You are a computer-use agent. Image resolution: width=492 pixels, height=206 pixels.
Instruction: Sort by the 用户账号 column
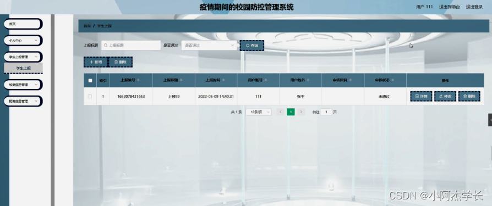(x=265, y=80)
